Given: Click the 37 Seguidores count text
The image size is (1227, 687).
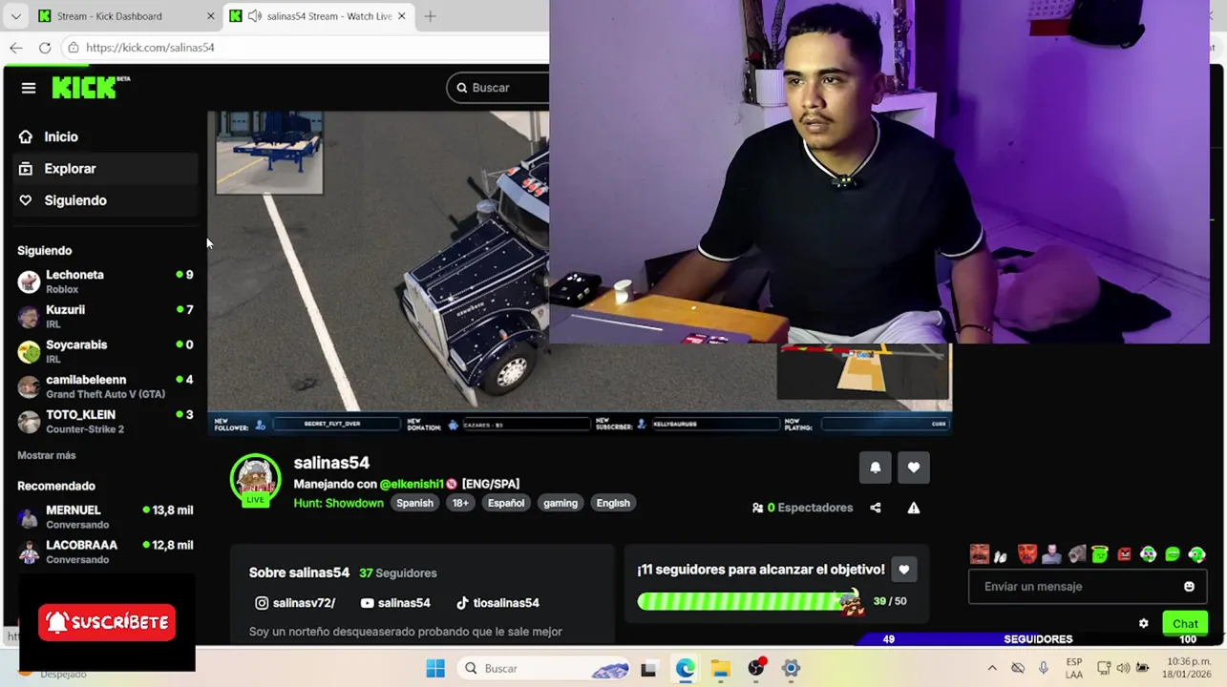Looking at the screenshot, I should coord(398,572).
